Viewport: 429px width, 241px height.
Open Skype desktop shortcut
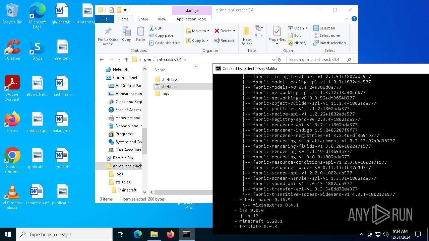point(37,50)
